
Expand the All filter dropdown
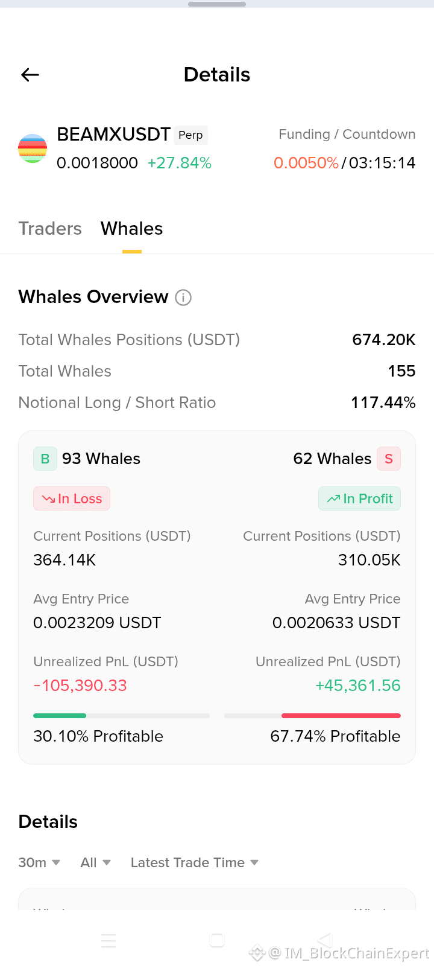pyautogui.click(x=96, y=862)
